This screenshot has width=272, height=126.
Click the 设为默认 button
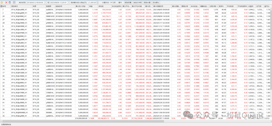156,2
